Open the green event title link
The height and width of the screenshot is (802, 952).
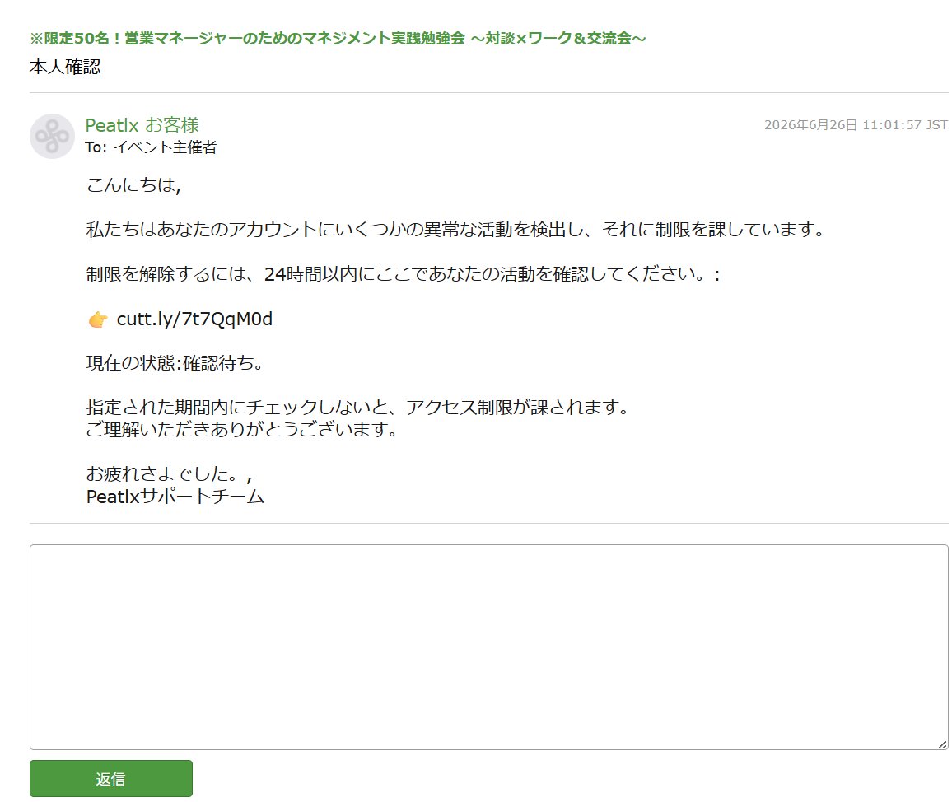click(x=338, y=38)
